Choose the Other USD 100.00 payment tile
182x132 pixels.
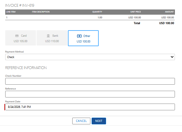click(83, 38)
